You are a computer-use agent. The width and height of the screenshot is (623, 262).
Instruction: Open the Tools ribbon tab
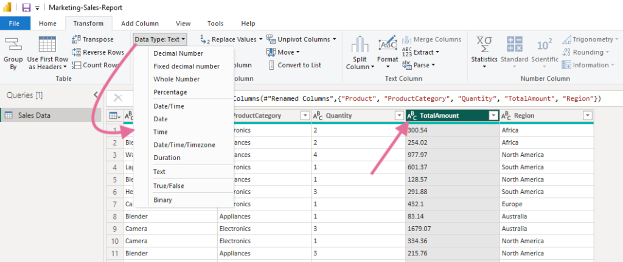(215, 24)
